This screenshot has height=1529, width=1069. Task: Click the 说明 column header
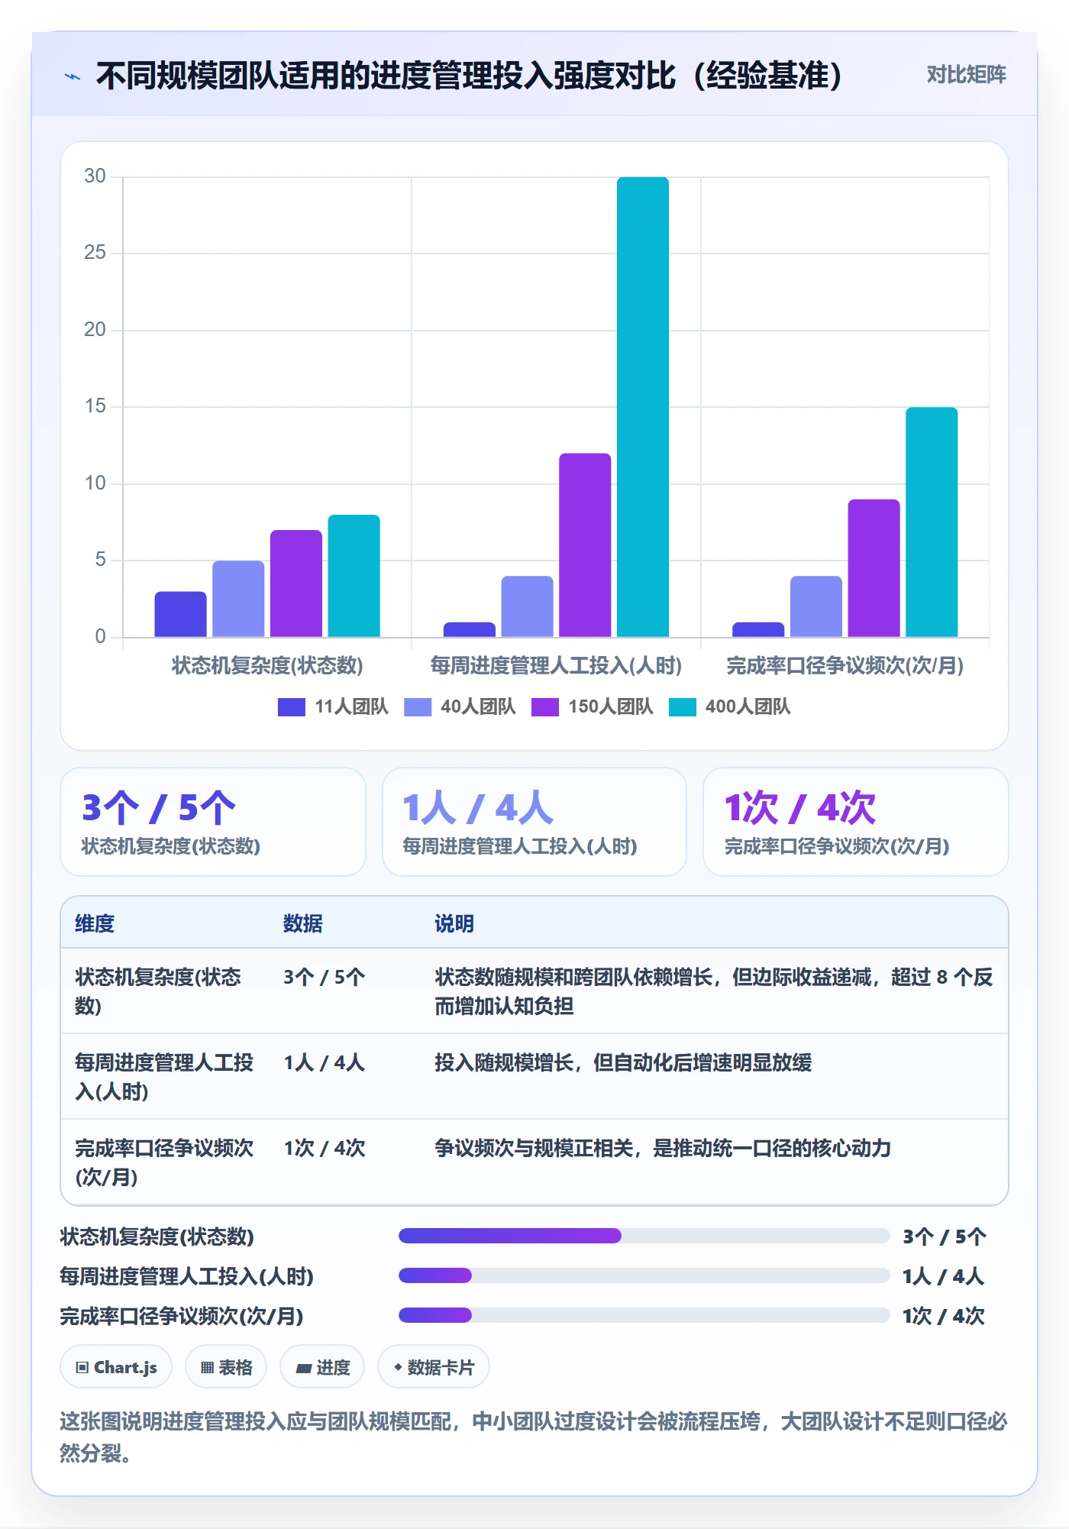[454, 923]
